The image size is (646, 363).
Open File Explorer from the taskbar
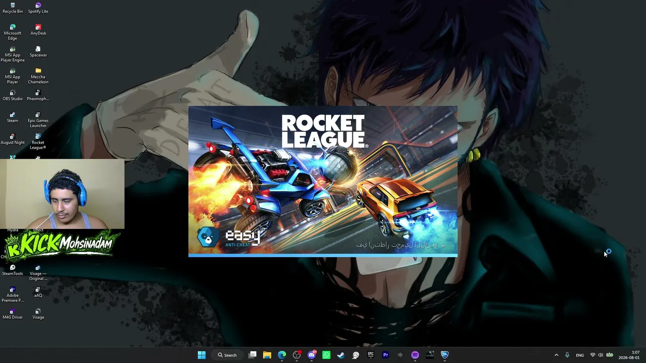267,355
